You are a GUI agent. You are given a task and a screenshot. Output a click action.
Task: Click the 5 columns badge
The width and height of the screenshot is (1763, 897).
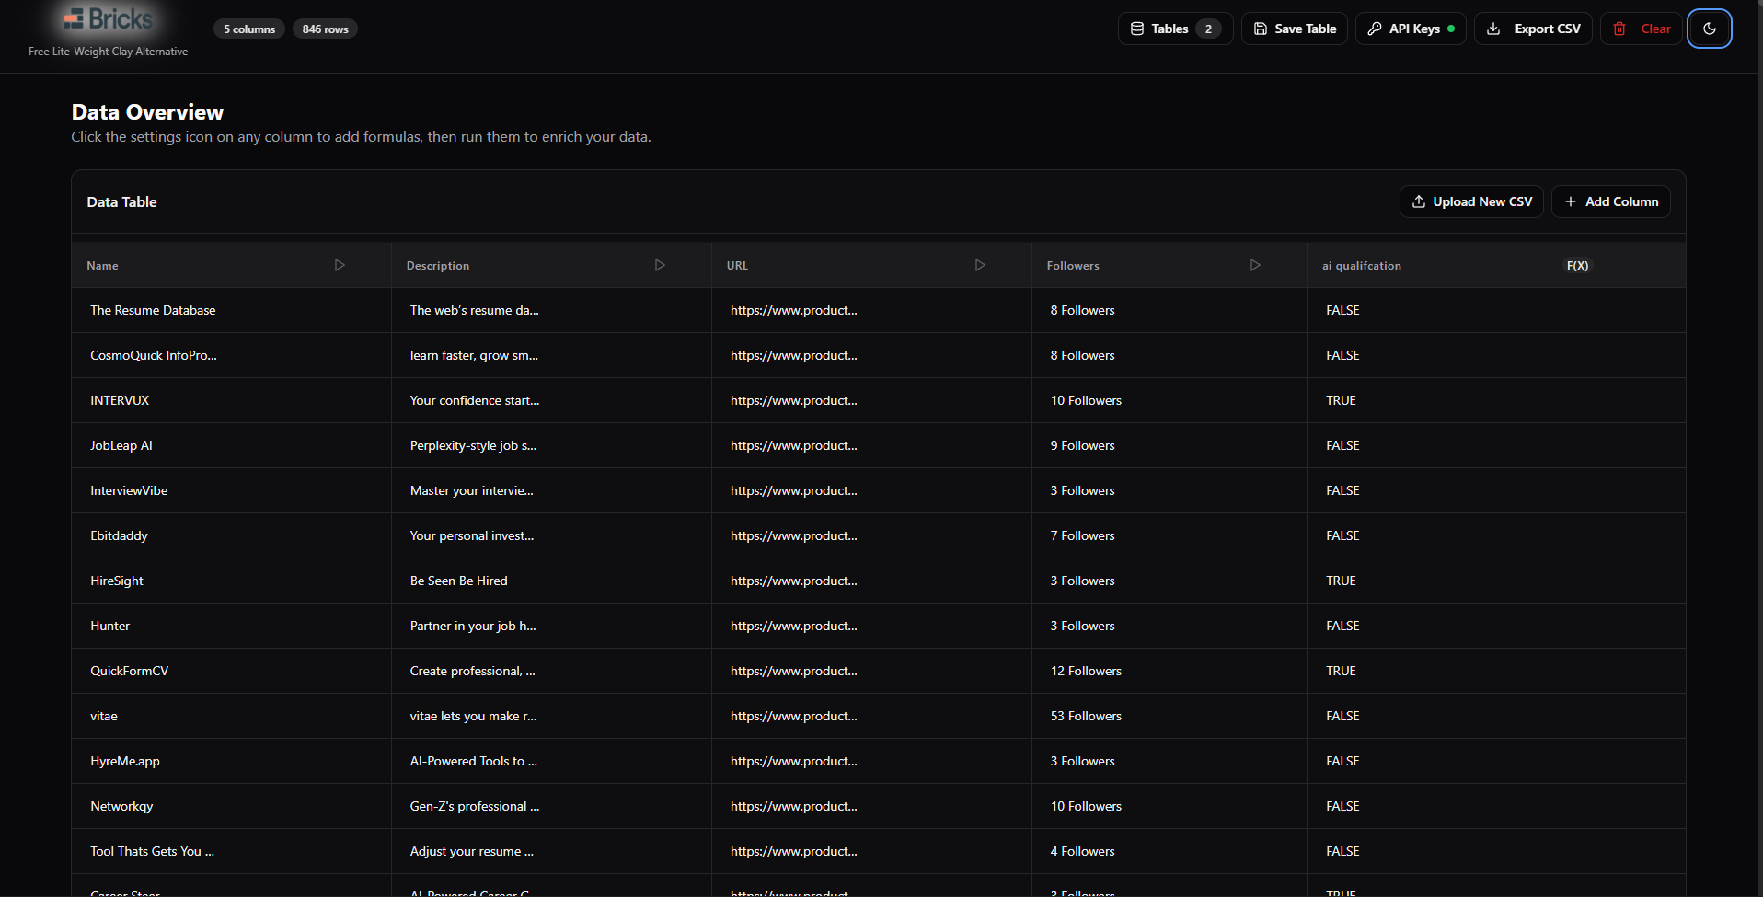pyautogui.click(x=248, y=29)
